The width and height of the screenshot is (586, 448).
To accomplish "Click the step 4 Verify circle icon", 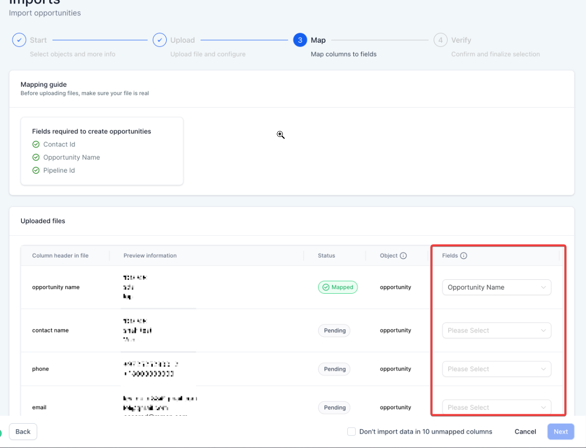I will 440,40.
